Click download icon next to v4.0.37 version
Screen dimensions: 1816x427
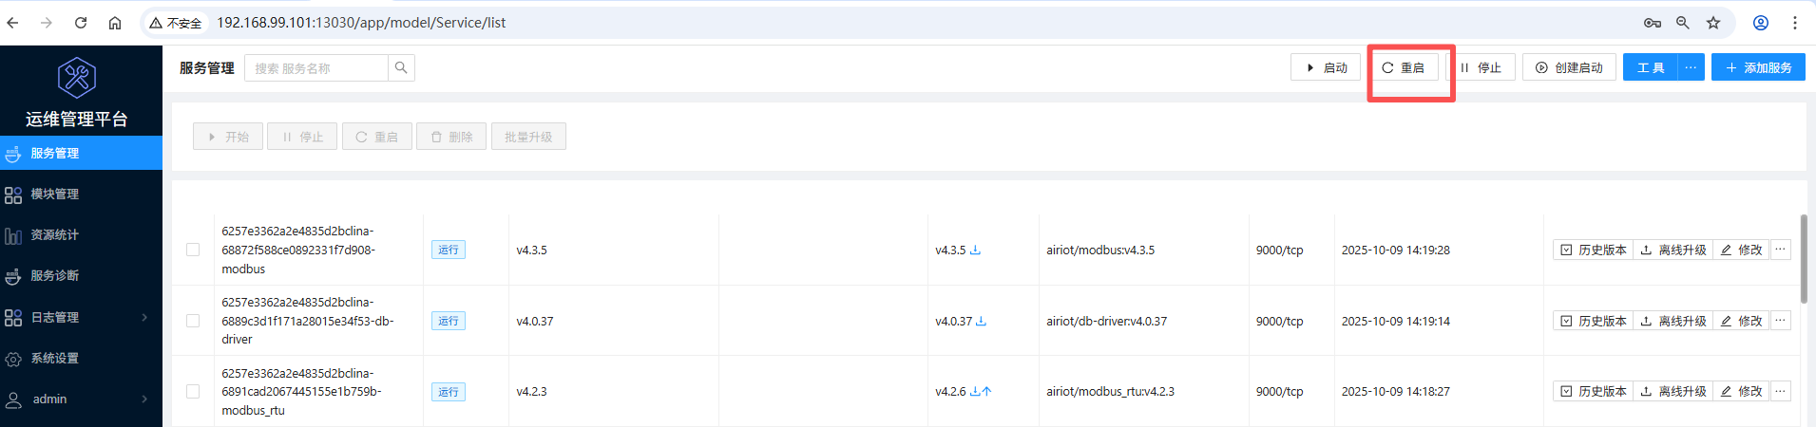(981, 322)
